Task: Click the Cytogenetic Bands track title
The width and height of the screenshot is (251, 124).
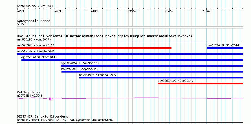Action: (x=34, y=21)
